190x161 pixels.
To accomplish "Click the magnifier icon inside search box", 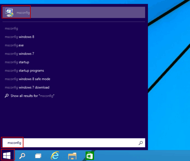I will coord(141,143).
